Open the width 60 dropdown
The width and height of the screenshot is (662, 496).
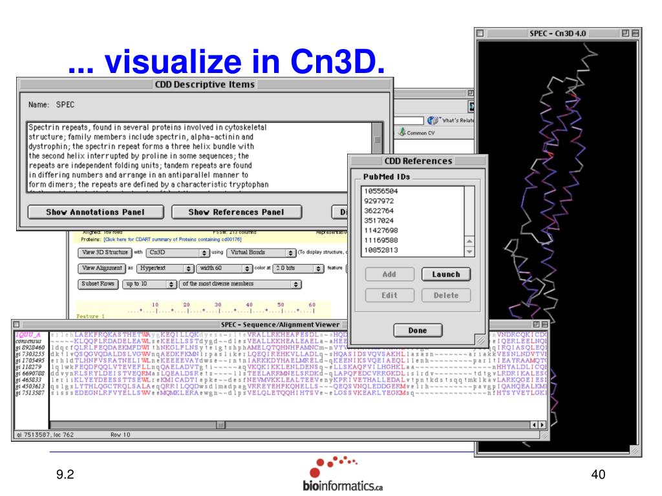224,268
